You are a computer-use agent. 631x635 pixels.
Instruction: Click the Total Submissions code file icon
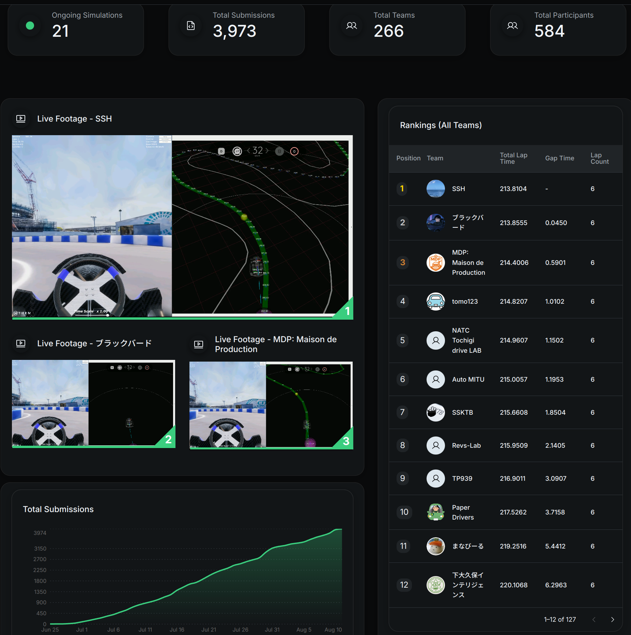click(191, 26)
